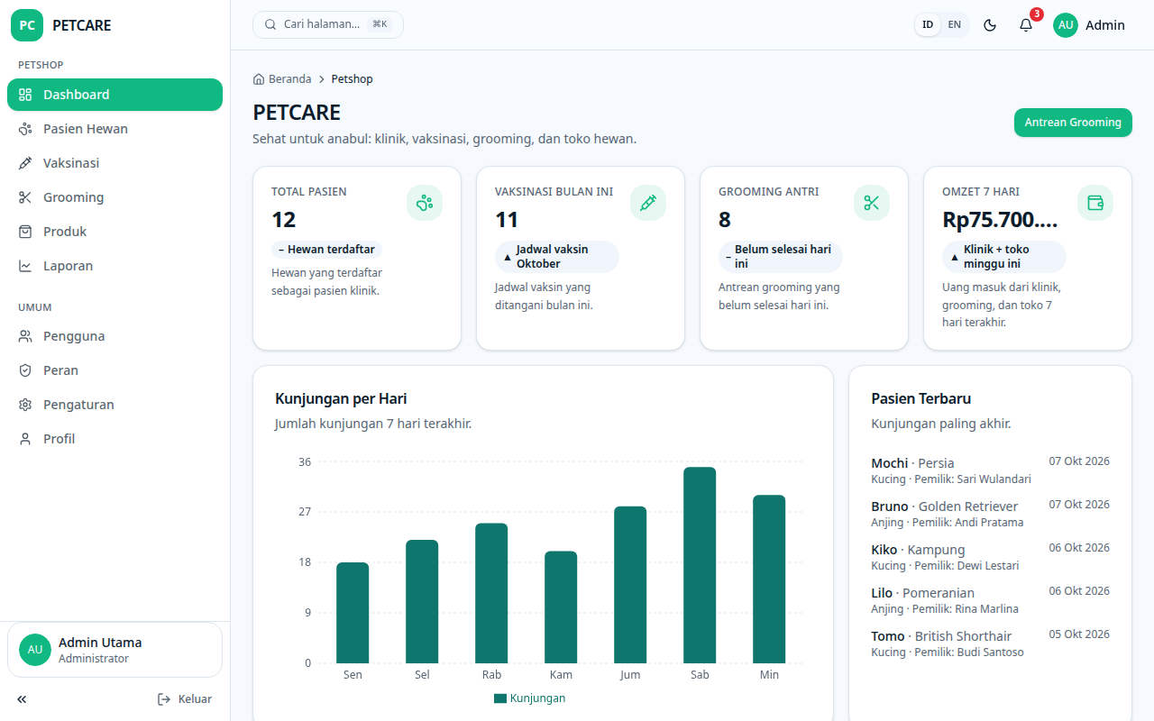Click the chart icon beside Laporan
Image resolution: width=1154 pixels, height=721 pixels.
pos(25,266)
